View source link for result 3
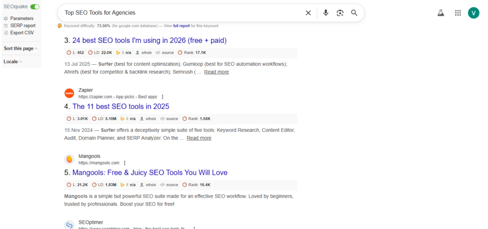The image size is (488, 229). 164,53
